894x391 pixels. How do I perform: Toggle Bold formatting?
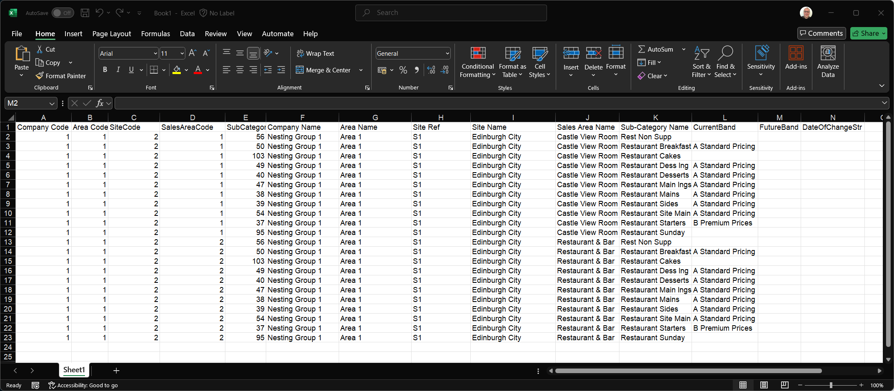pyautogui.click(x=105, y=70)
